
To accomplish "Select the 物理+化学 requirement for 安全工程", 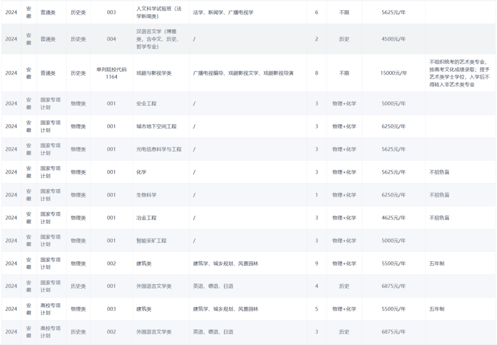I will (344, 103).
